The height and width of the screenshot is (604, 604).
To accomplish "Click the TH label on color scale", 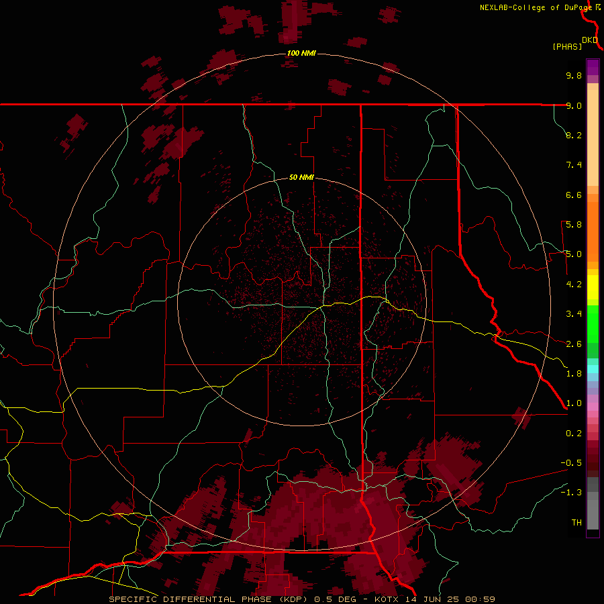I will [x=576, y=523].
